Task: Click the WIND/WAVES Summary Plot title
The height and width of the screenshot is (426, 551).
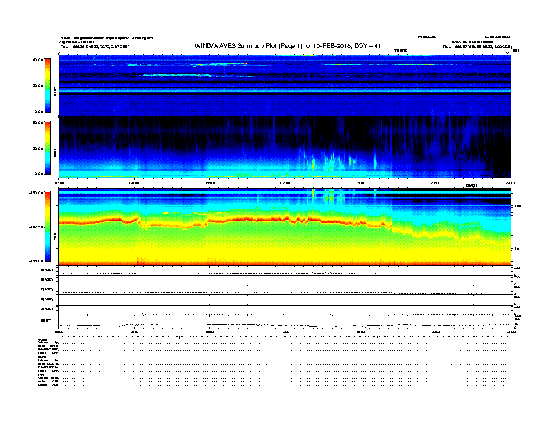Action: 287,46
